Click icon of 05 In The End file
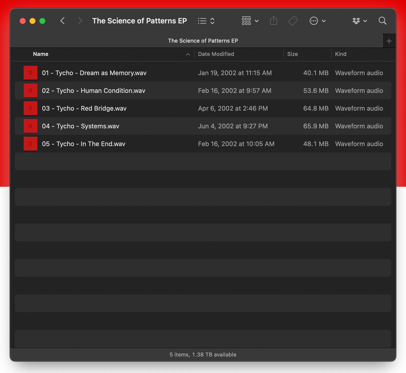The width and height of the screenshot is (406, 373). (30, 144)
